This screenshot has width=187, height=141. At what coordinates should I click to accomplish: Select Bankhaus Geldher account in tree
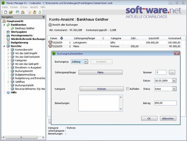click(x=25, y=28)
